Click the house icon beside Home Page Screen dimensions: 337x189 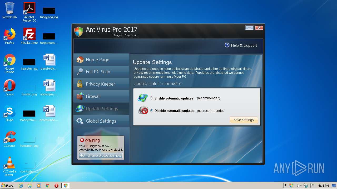(x=80, y=60)
